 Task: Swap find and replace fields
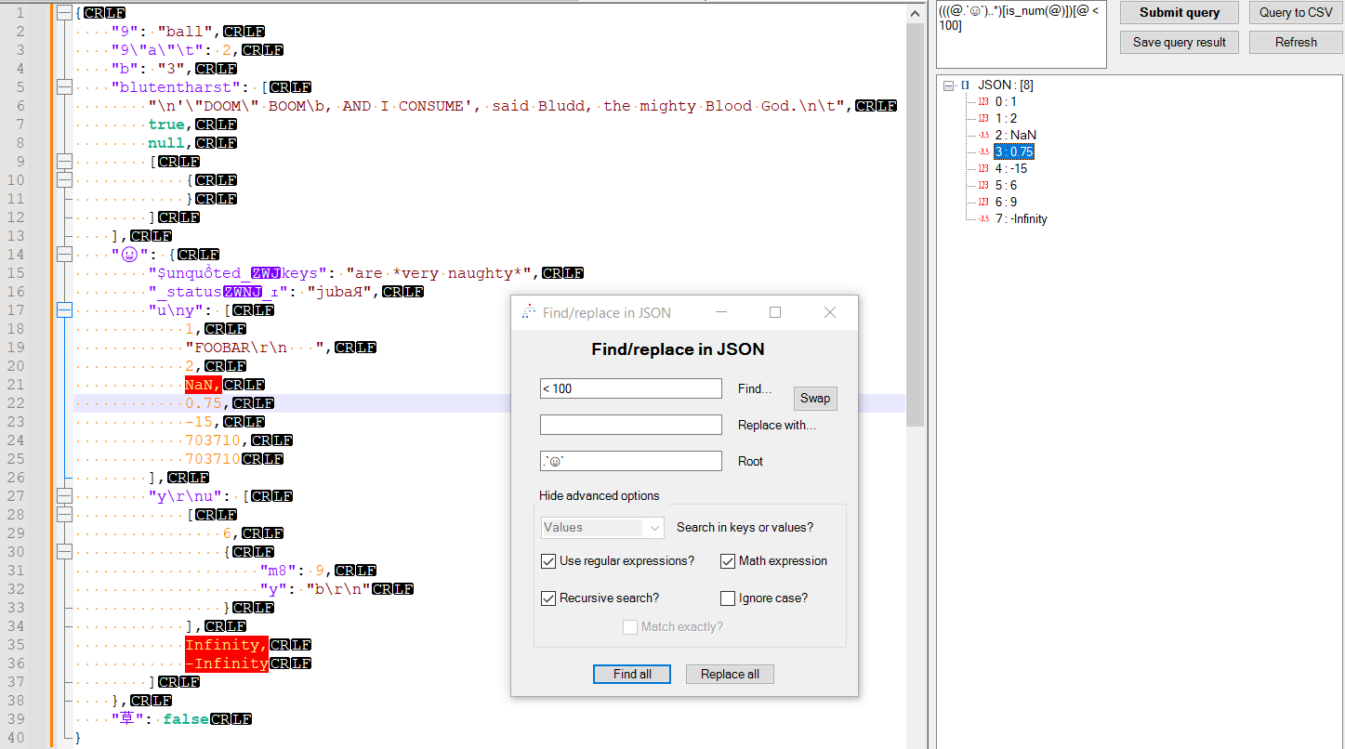pos(815,398)
